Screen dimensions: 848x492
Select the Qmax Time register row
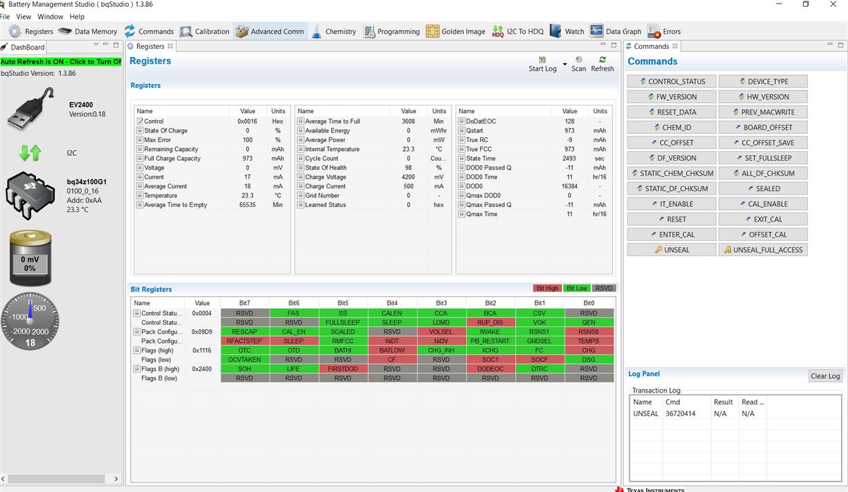pyautogui.click(x=534, y=215)
